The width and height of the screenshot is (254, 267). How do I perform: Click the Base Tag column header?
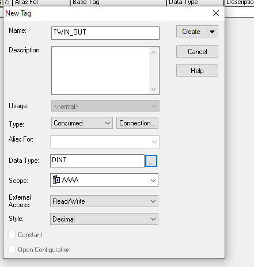(118, 2)
